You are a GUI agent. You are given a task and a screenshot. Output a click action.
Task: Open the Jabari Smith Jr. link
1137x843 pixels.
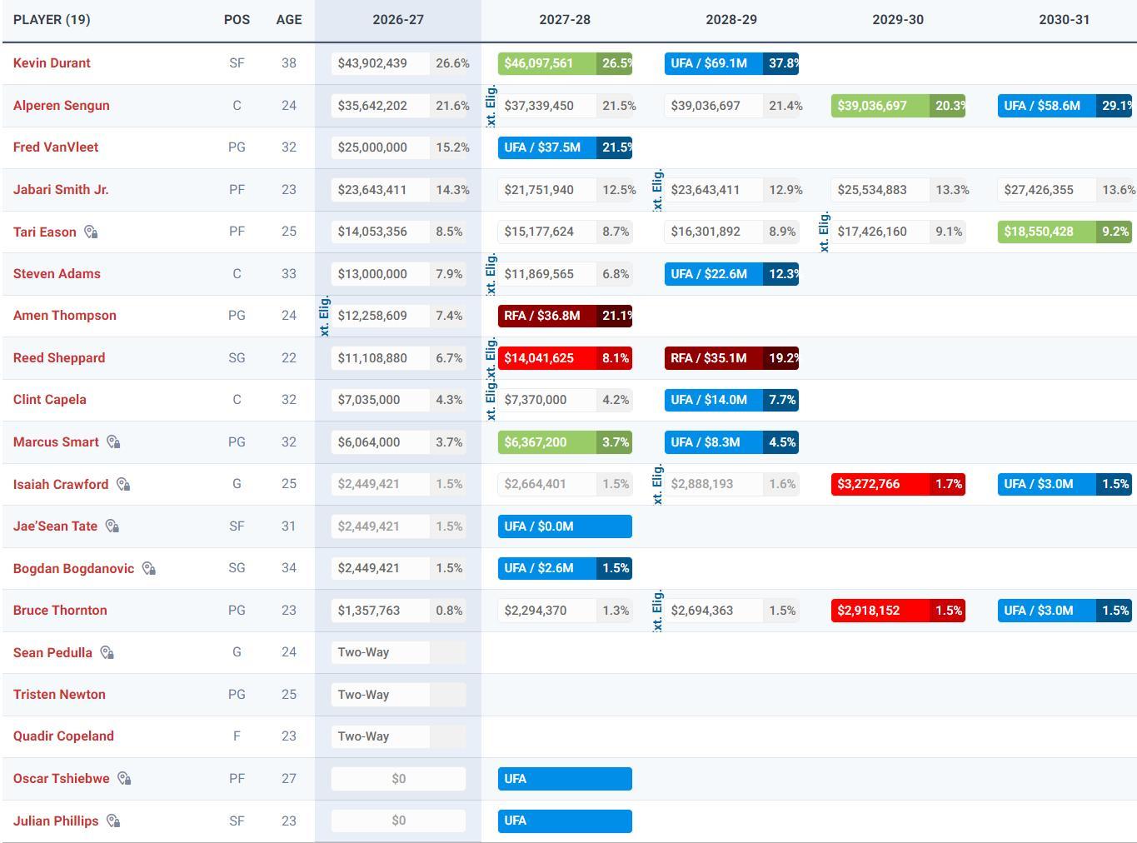pyautogui.click(x=61, y=190)
